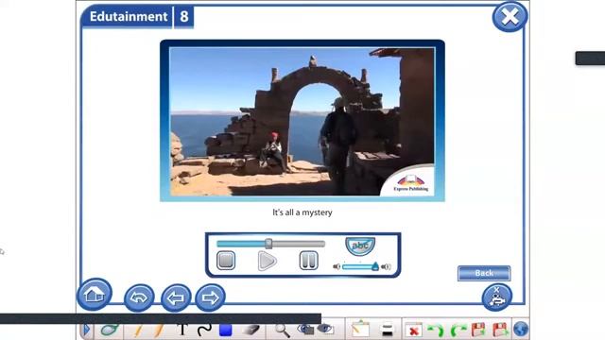
Task: Go to the previous page arrow
Action: pos(176,297)
